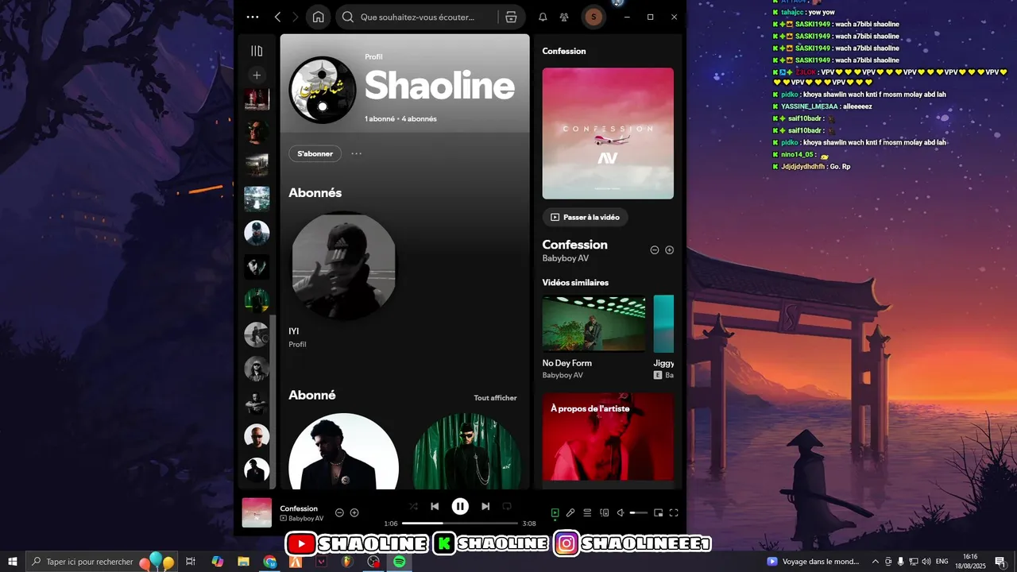This screenshot has width=1017, height=572.
Task: Adjust the volume slider
Action: 639,513
